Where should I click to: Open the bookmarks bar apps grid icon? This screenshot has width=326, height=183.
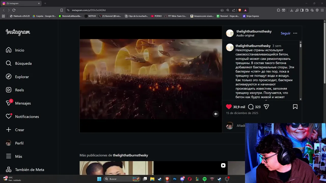tap(3, 16)
